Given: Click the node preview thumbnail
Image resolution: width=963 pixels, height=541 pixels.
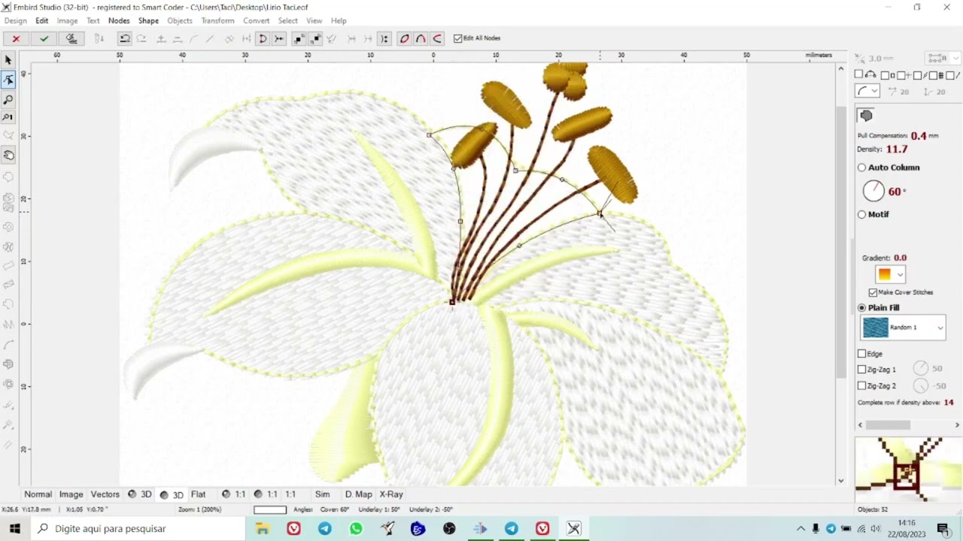Looking at the screenshot, I should click(x=907, y=470).
